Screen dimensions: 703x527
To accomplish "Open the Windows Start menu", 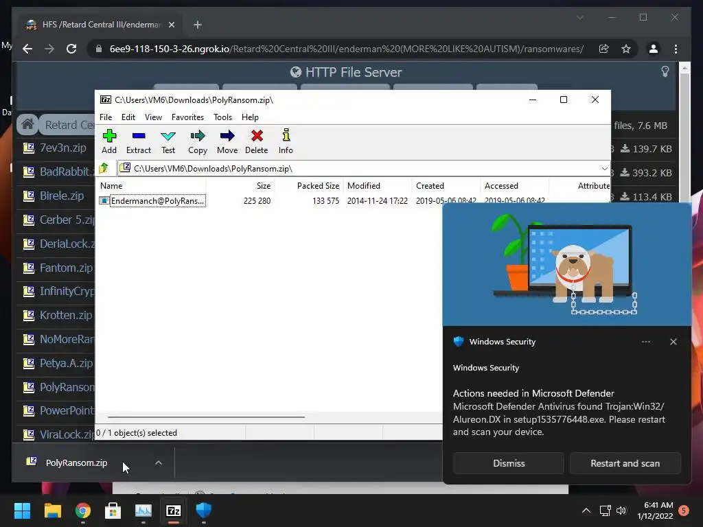I will point(22,511).
